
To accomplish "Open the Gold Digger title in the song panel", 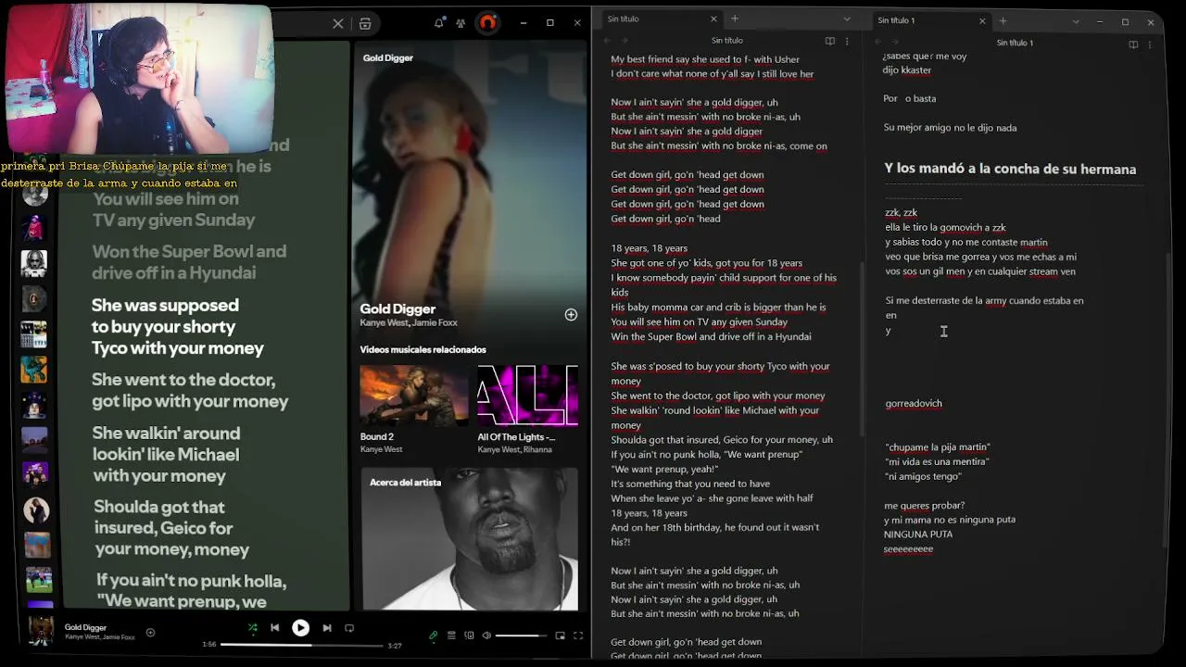I will 397,308.
